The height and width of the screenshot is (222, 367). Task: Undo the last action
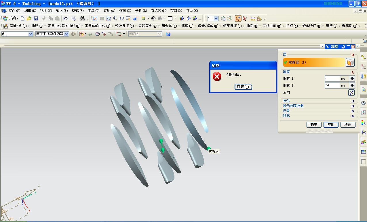pyautogui.click(x=65, y=18)
